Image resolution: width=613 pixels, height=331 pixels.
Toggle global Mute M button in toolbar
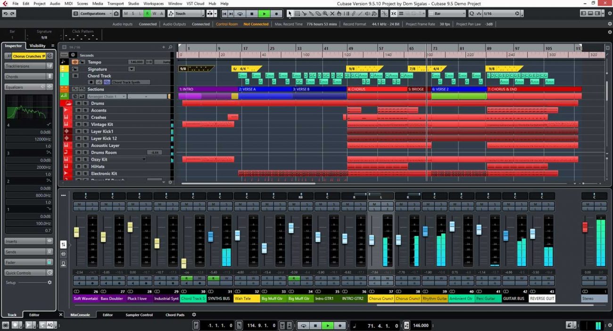pos(126,14)
